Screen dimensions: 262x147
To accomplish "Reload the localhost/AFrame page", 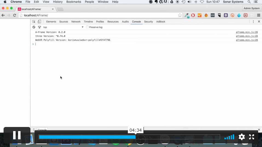I will point(15,15).
